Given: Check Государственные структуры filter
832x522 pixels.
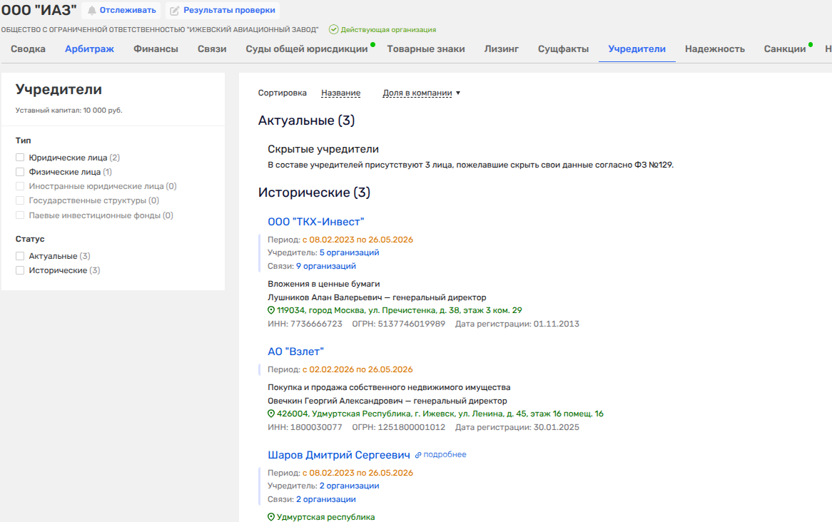Looking at the screenshot, I should 20,200.
